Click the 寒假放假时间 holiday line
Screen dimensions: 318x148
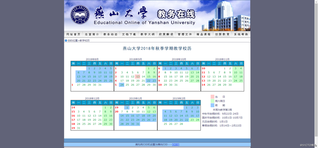click(222, 126)
